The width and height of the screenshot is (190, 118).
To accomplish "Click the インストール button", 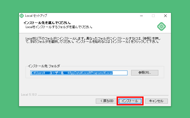I will (130, 101).
